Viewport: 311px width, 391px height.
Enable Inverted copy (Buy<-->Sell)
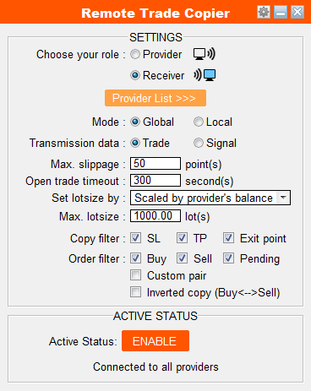[x=135, y=292]
